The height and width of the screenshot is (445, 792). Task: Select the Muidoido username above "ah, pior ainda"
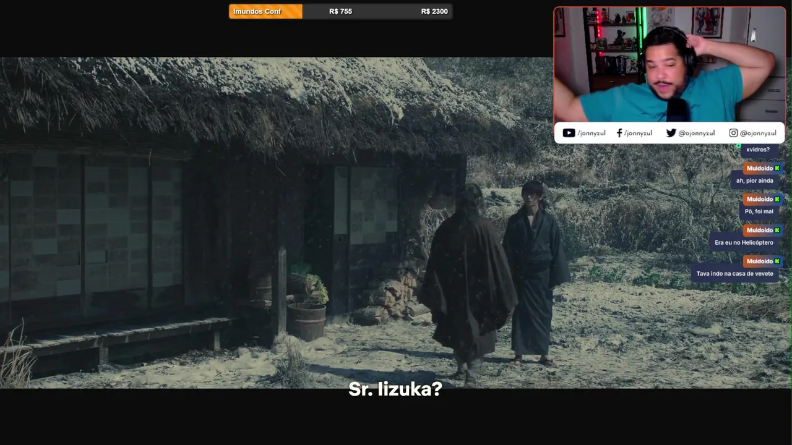click(759, 168)
